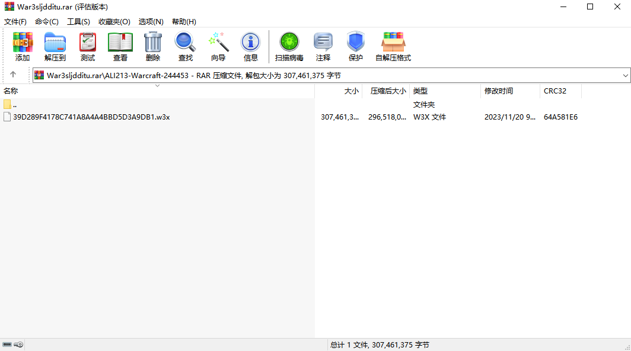The height and width of the screenshot is (351, 631).
Task: Select the parent folder '..' icon row
Action: (x=7, y=104)
